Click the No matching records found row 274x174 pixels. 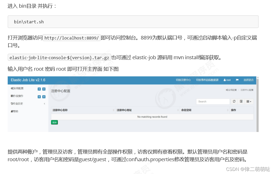click(x=152, y=117)
